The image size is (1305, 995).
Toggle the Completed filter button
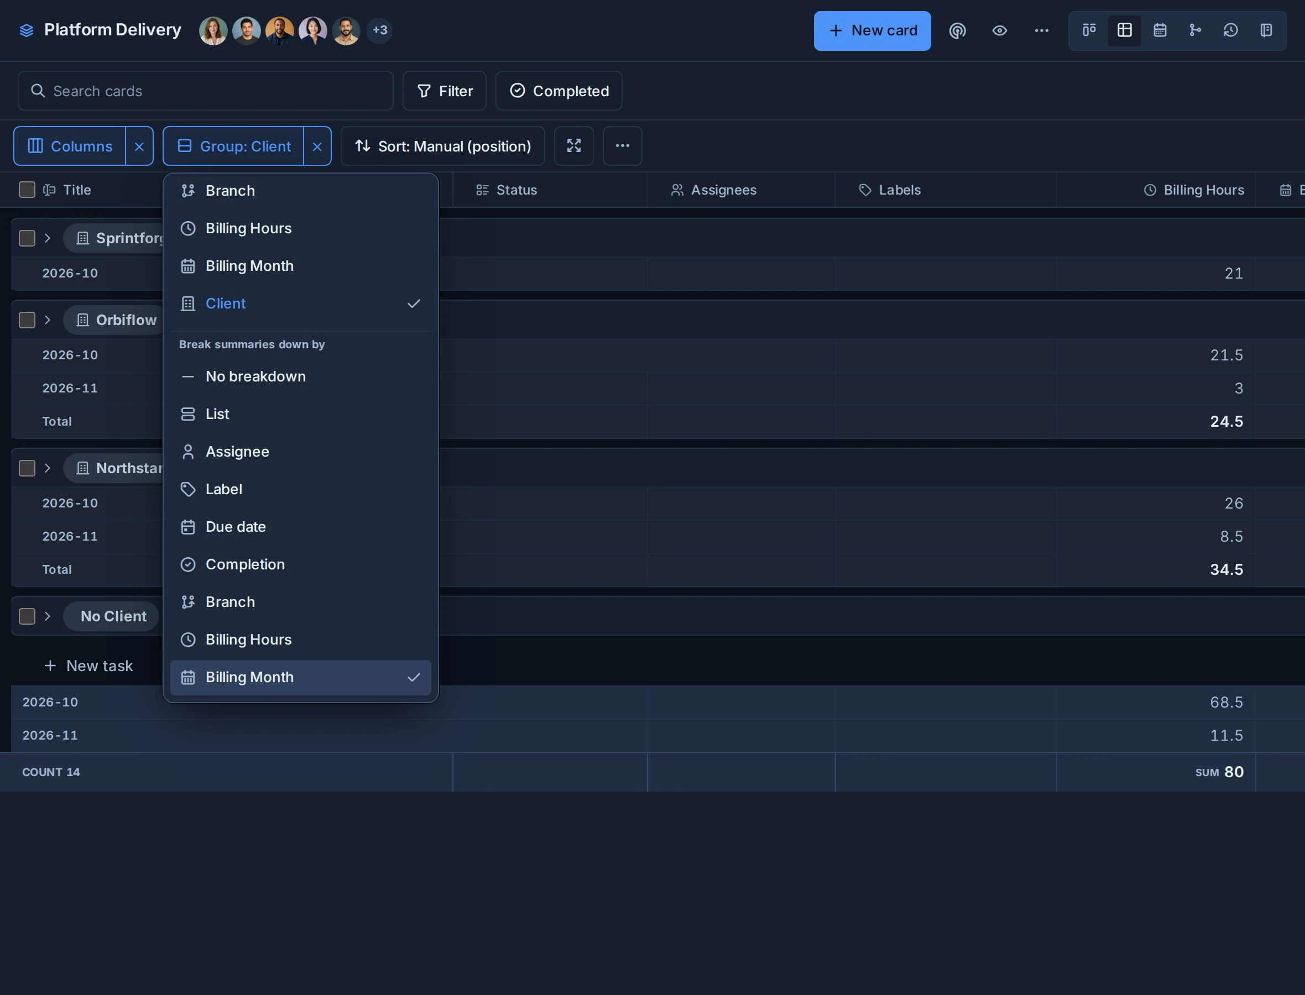(x=558, y=91)
